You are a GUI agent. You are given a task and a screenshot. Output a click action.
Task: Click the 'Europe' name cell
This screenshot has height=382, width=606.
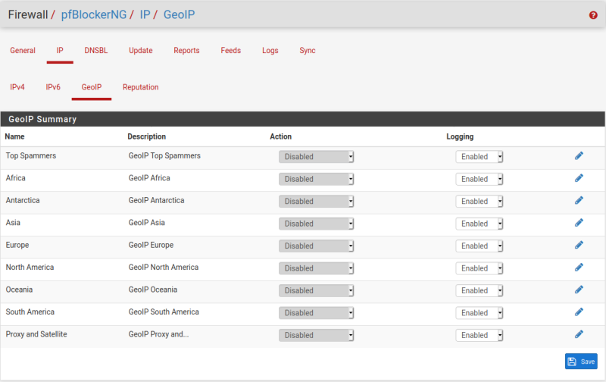coord(17,245)
